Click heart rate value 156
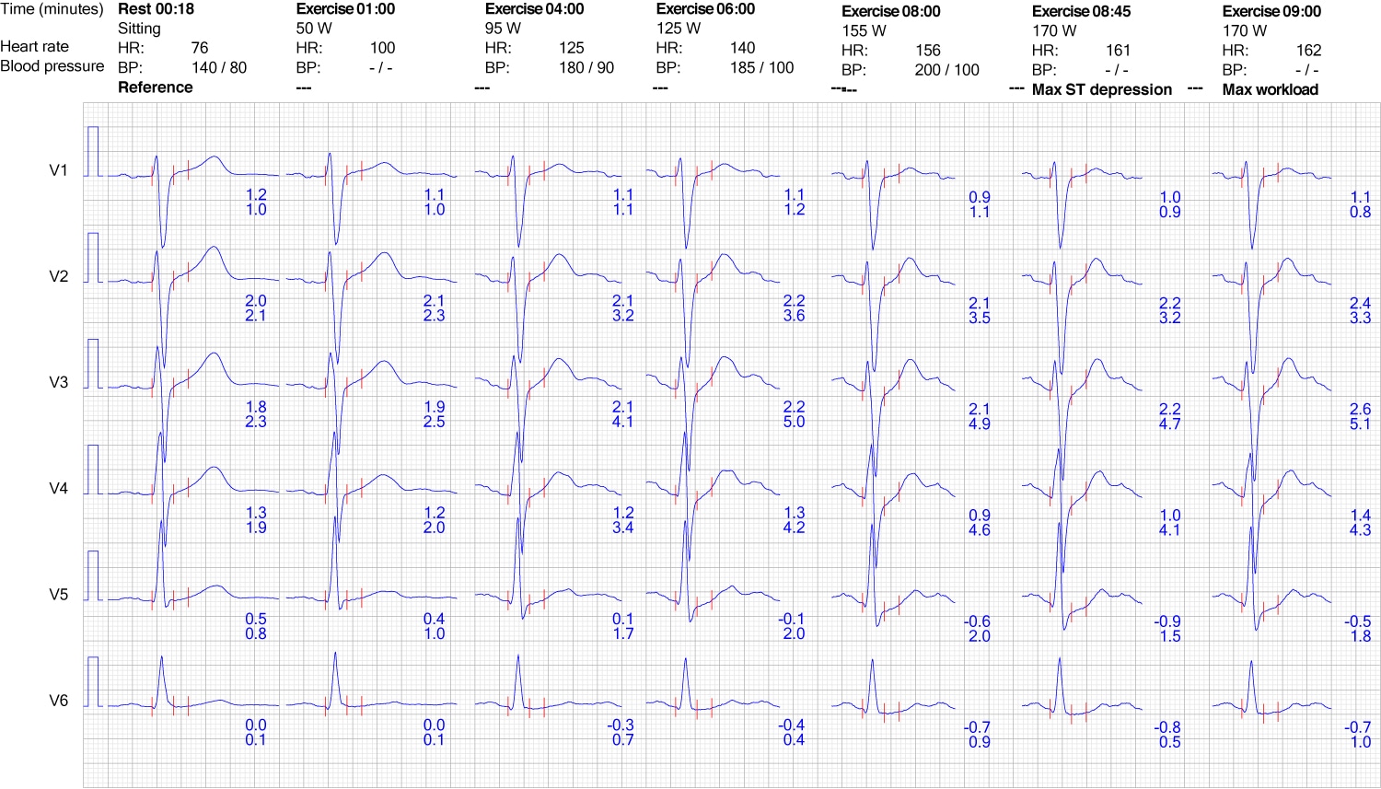 pos(928,51)
